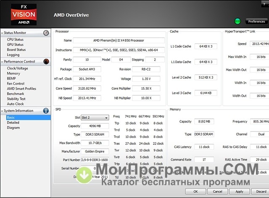Viewport: 269px width, 198px height.
Task: Click the help question mark icon
Action: coord(264,5)
